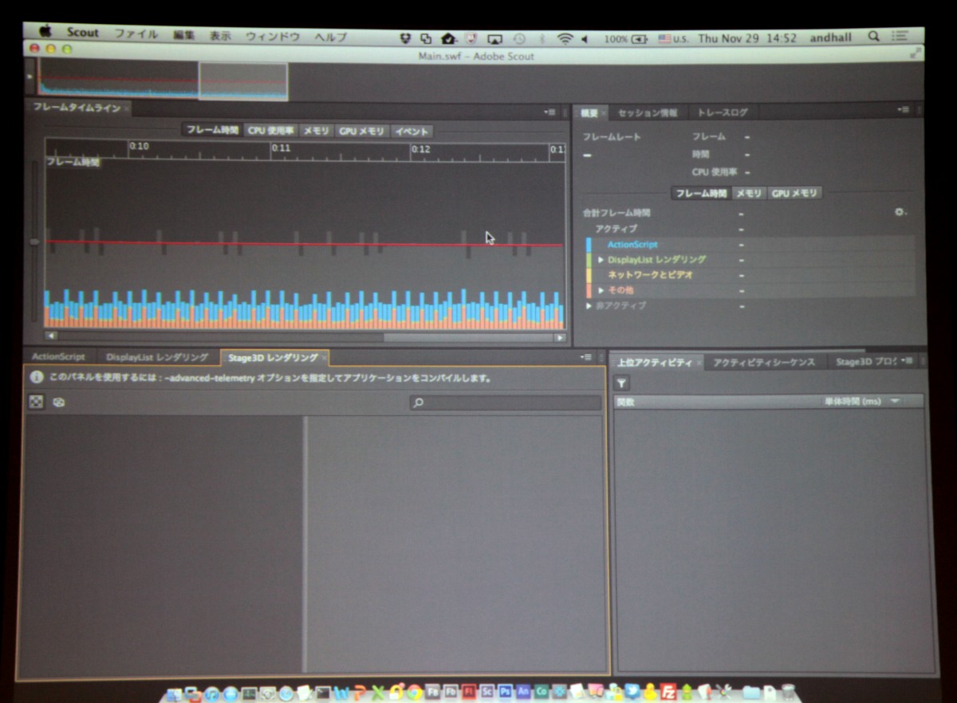Open the Scout application menu
The height and width of the screenshot is (703, 957).
[83, 33]
